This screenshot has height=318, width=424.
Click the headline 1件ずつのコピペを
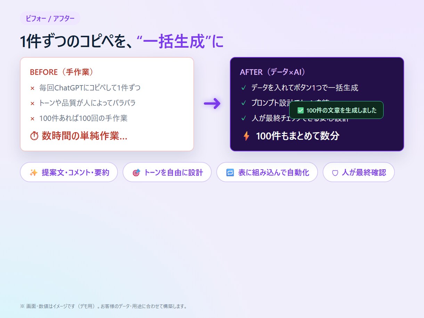coord(77,42)
